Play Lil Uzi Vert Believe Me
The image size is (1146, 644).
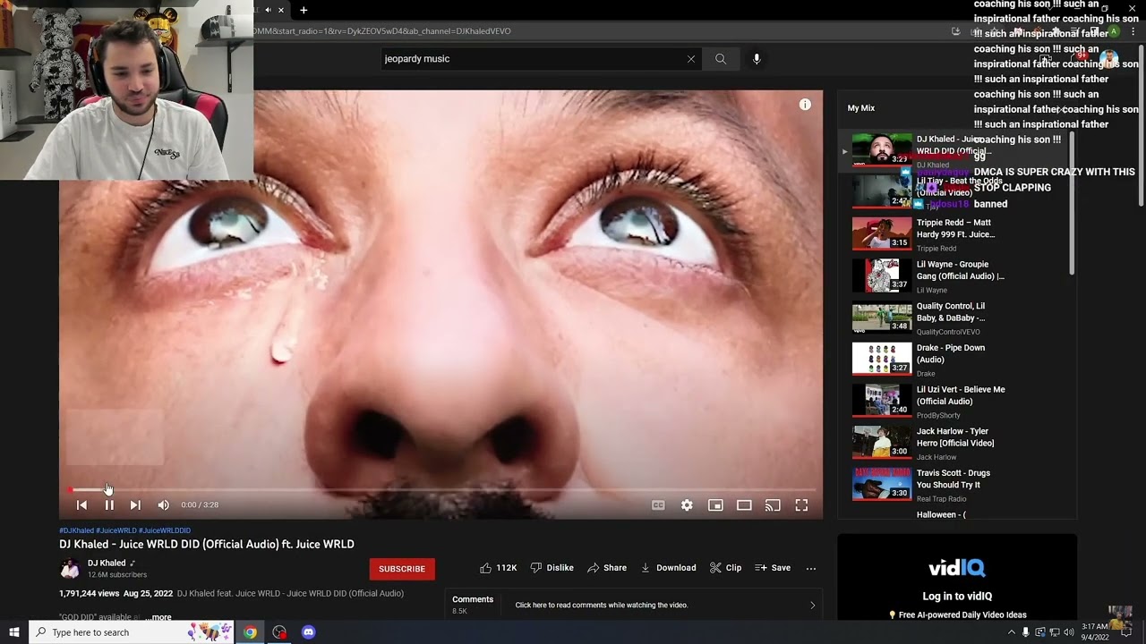click(927, 402)
